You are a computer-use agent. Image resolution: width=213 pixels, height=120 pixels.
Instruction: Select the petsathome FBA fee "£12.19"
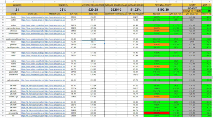point(135,75)
